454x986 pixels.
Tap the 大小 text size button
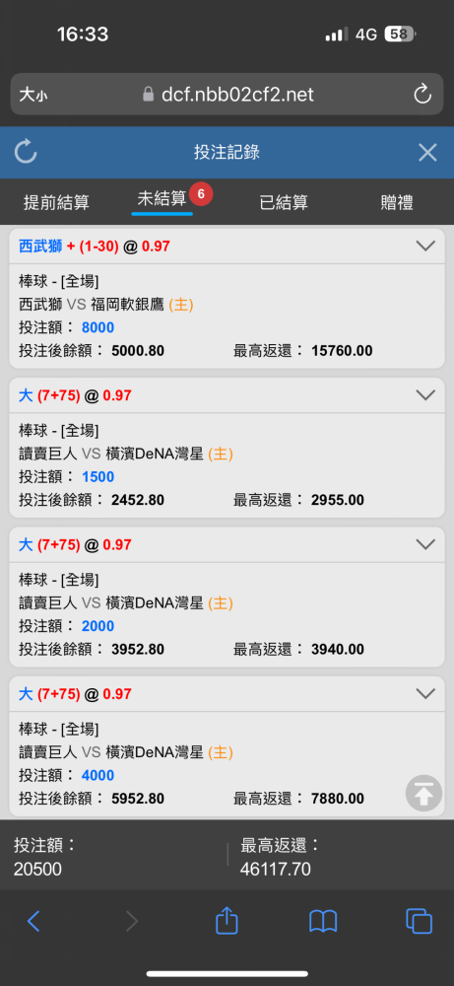tap(32, 95)
